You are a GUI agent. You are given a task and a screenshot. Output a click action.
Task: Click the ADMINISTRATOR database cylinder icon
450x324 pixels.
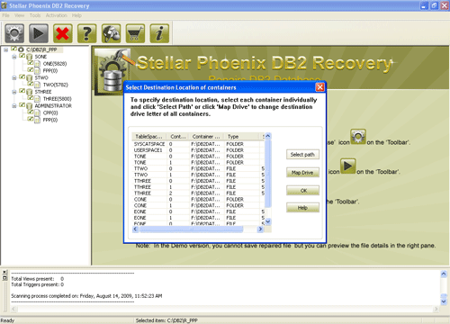click(30, 106)
